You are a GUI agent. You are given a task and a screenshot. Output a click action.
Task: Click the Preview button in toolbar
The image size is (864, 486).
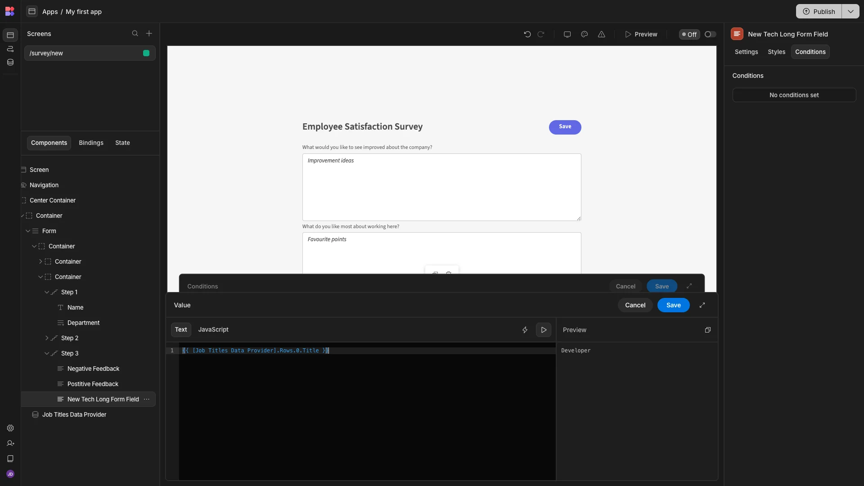[x=641, y=34]
